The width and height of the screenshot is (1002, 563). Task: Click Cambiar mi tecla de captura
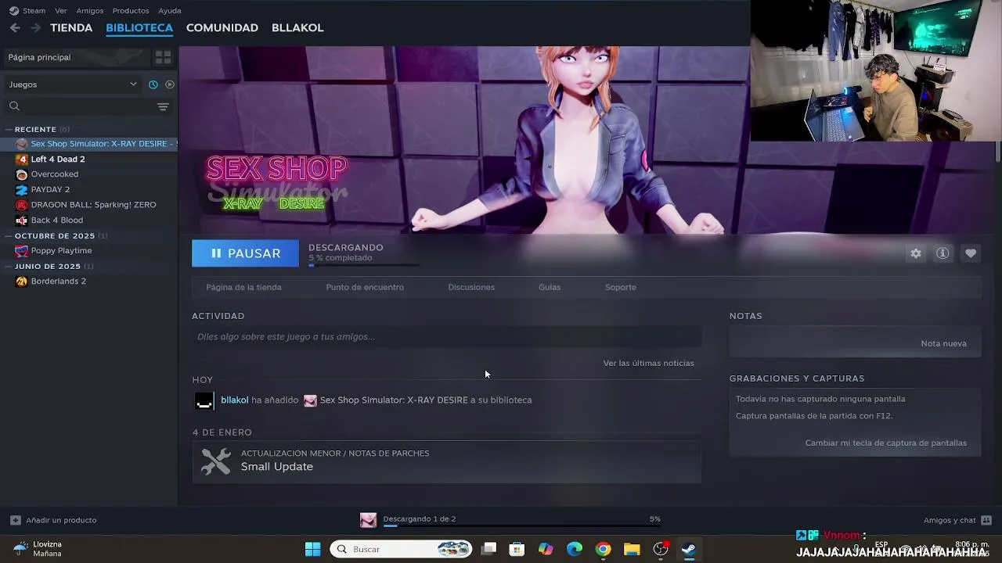point(885,443)
